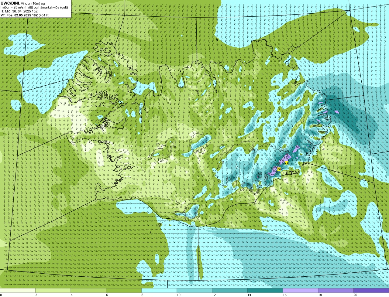Click the legend scale label '0'

[x=1, y=295]
